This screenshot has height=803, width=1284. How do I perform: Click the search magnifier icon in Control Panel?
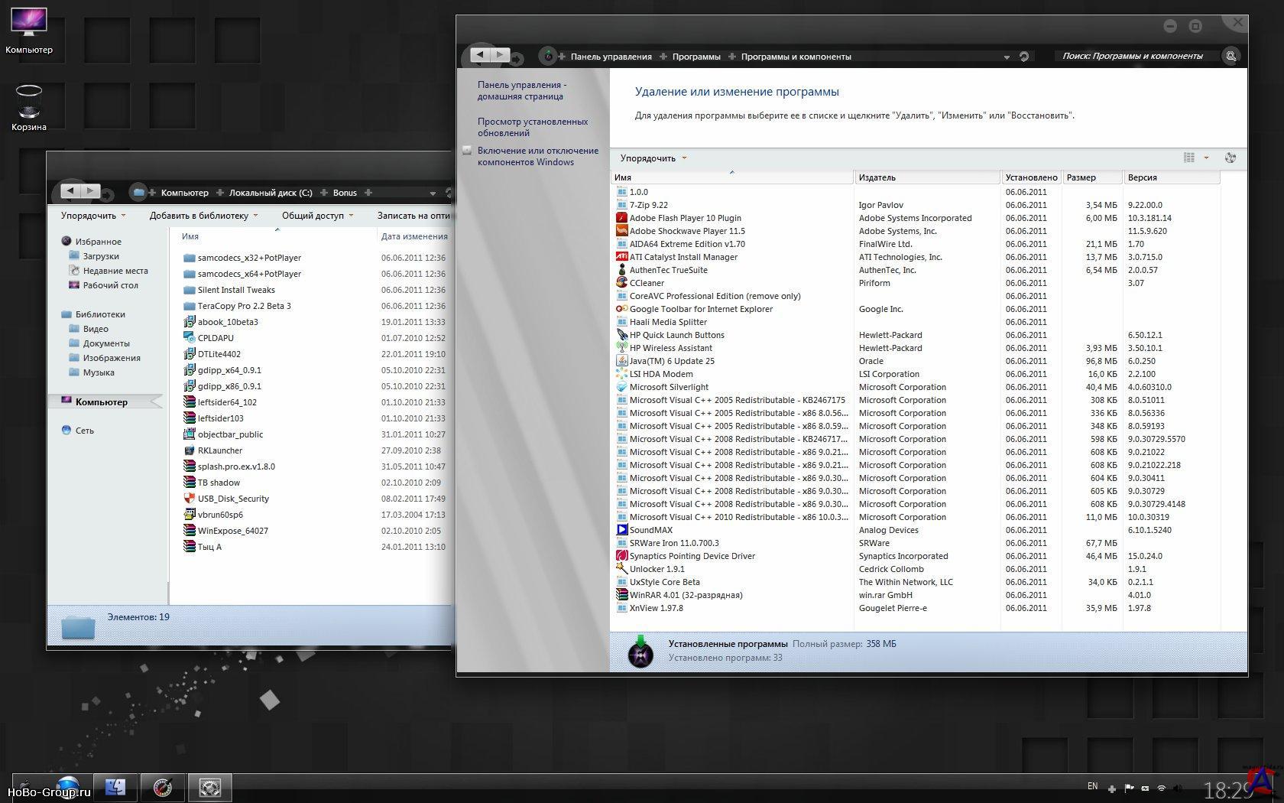(x=1230, y=56)
